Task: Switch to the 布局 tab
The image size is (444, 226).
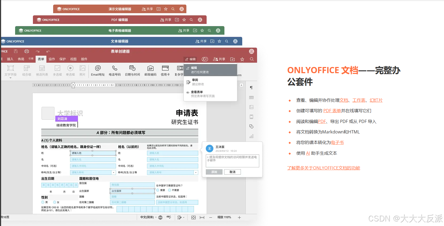Action: pyautogui.click(x=21, y=59)
